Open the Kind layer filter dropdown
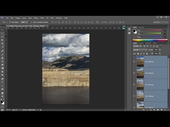The image size is (170, 127). (x=137, y=46)
